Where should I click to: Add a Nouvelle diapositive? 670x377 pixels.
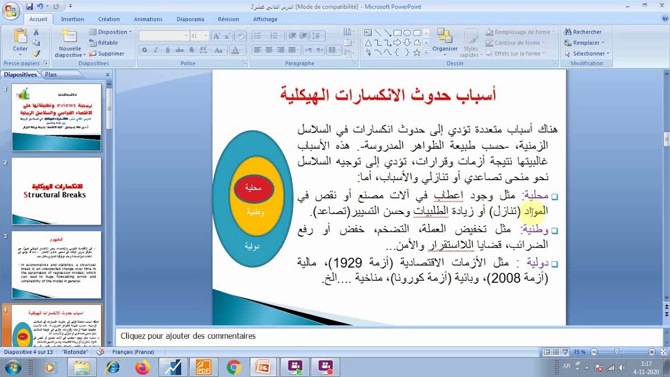tap(69, 43)
